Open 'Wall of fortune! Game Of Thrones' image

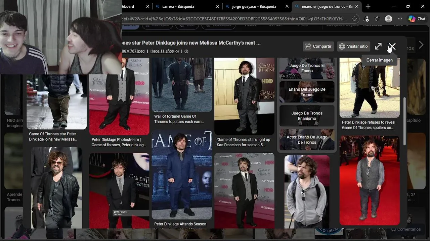tap(181, 85)
